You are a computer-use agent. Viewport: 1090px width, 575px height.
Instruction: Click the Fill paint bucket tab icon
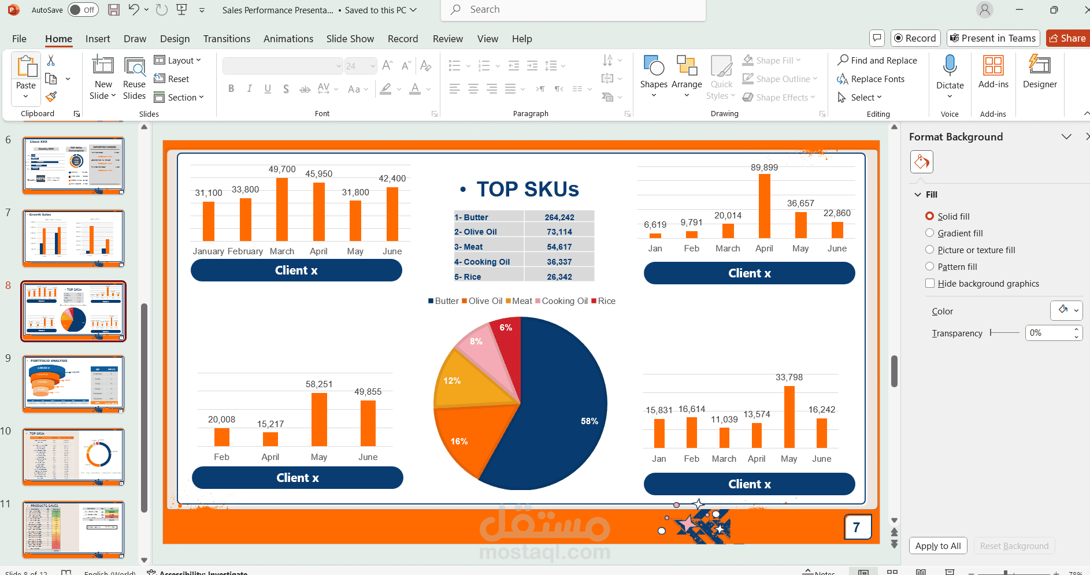point(922,162)
